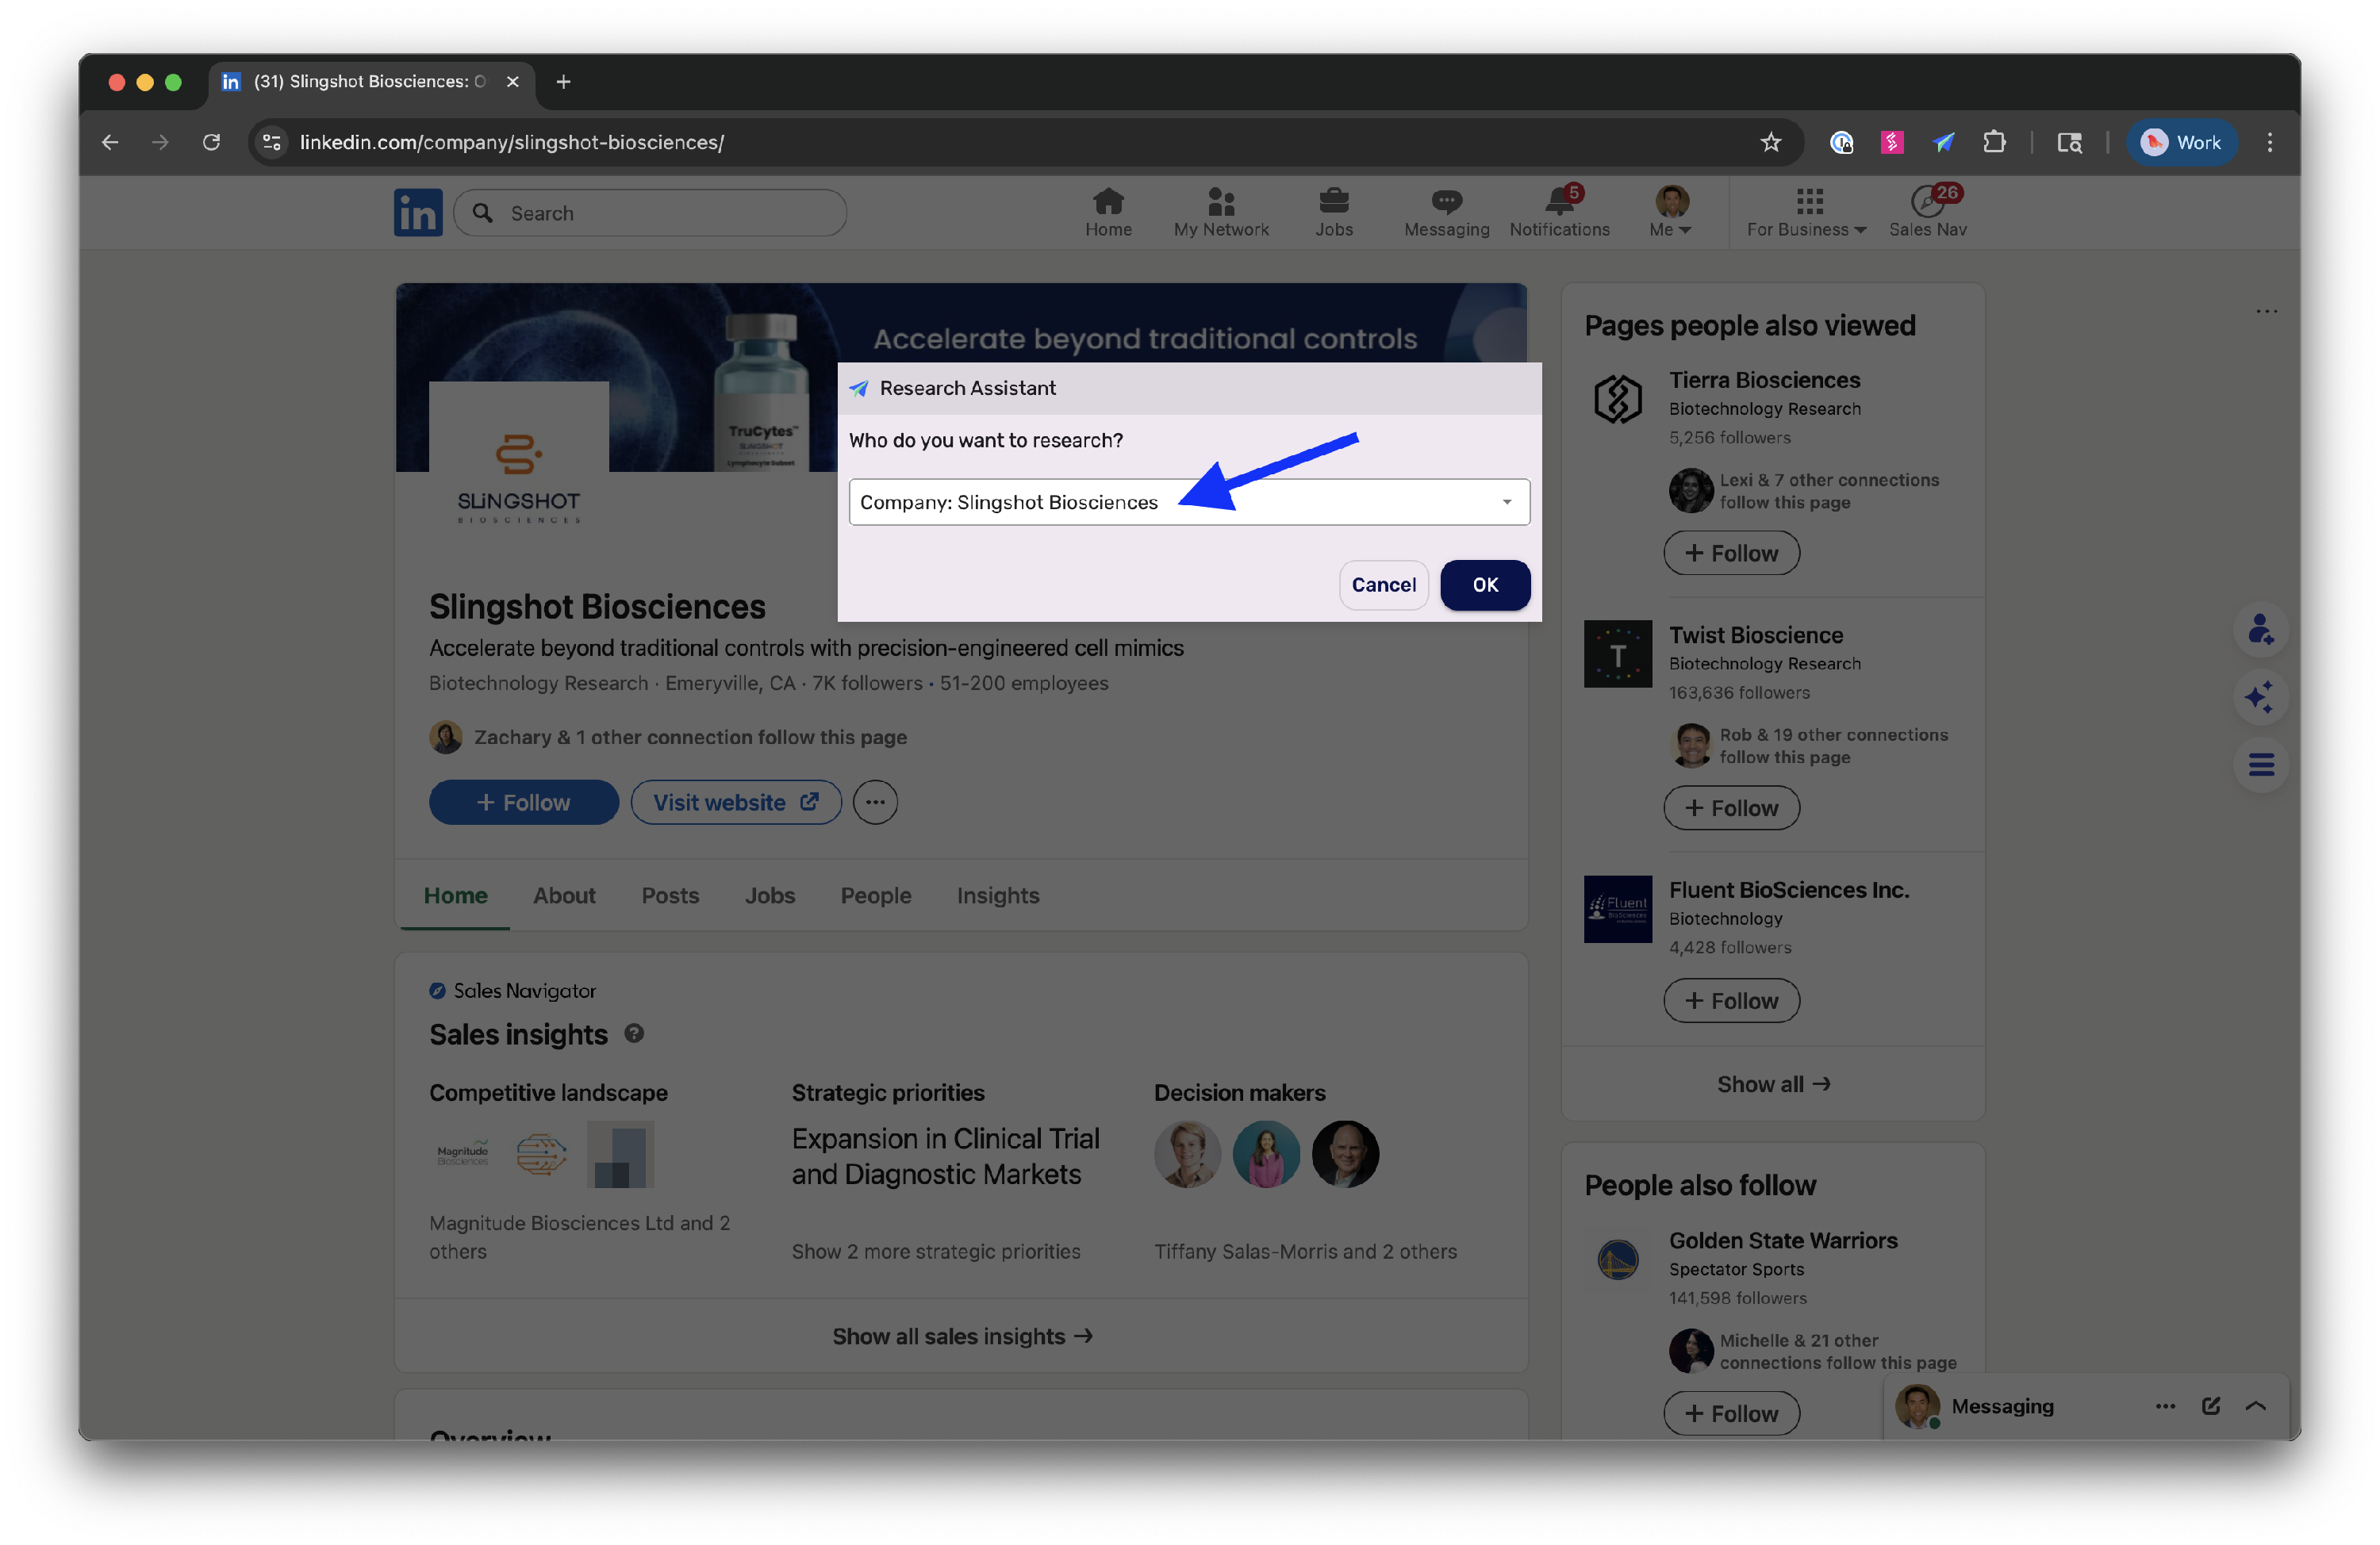Open Golden State Warriors page
This screenshot has height=1545, width=2380.
[1782, 1240]
